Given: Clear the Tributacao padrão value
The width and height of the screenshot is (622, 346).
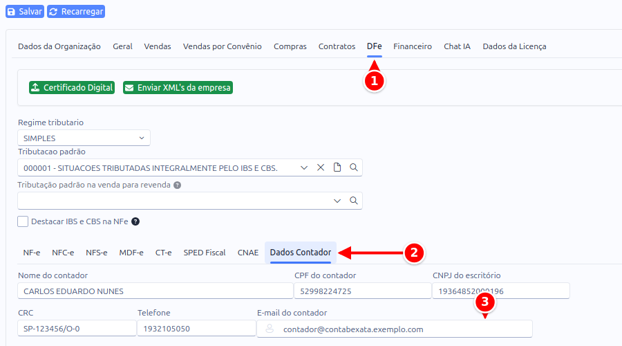Looking at the screenshot, I should pos(321,167).
